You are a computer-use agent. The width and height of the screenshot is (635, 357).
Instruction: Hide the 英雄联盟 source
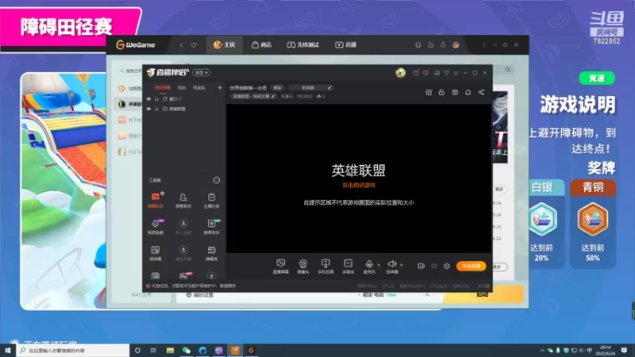click(148, 109)
